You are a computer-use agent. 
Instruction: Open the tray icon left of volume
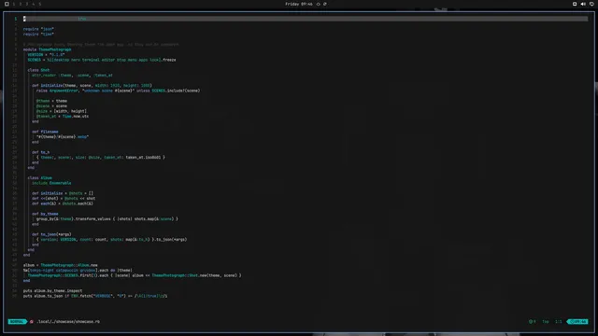coord(575,4)
